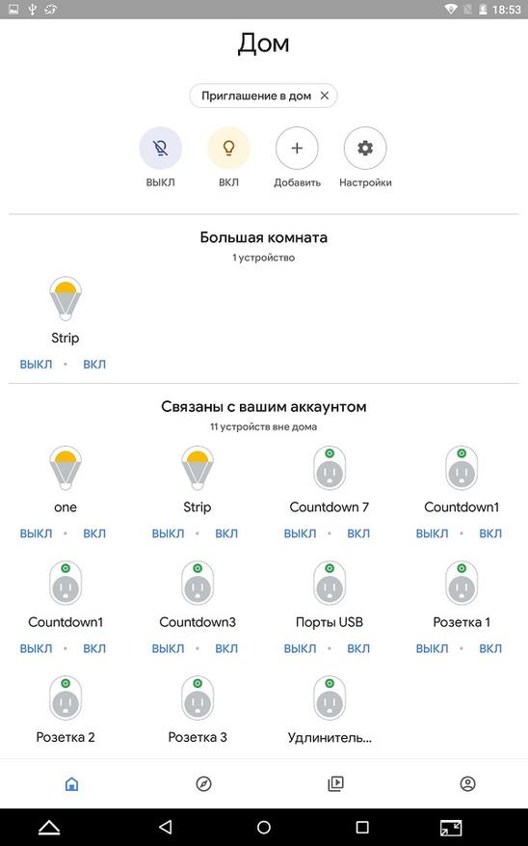
Task: Select the Порты USB socket icon
Action: tap(330, 584)
